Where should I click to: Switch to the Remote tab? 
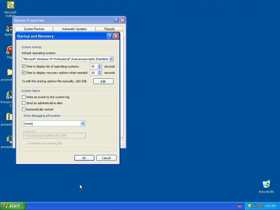pyautogui.click(x=109, y=29)
